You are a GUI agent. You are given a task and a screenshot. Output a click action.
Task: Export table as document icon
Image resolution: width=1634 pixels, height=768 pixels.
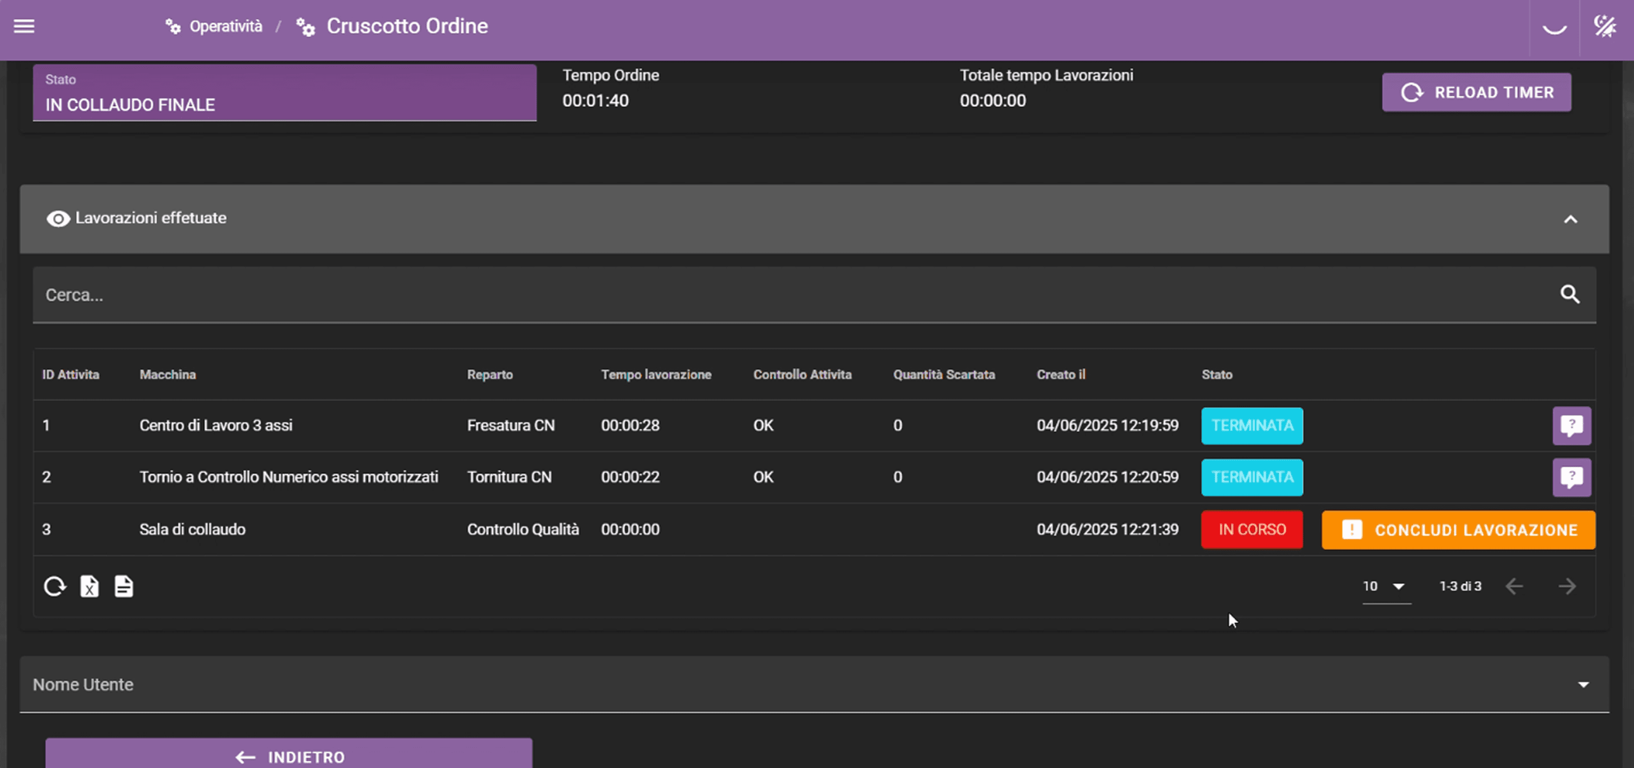(x=124, y=587)
